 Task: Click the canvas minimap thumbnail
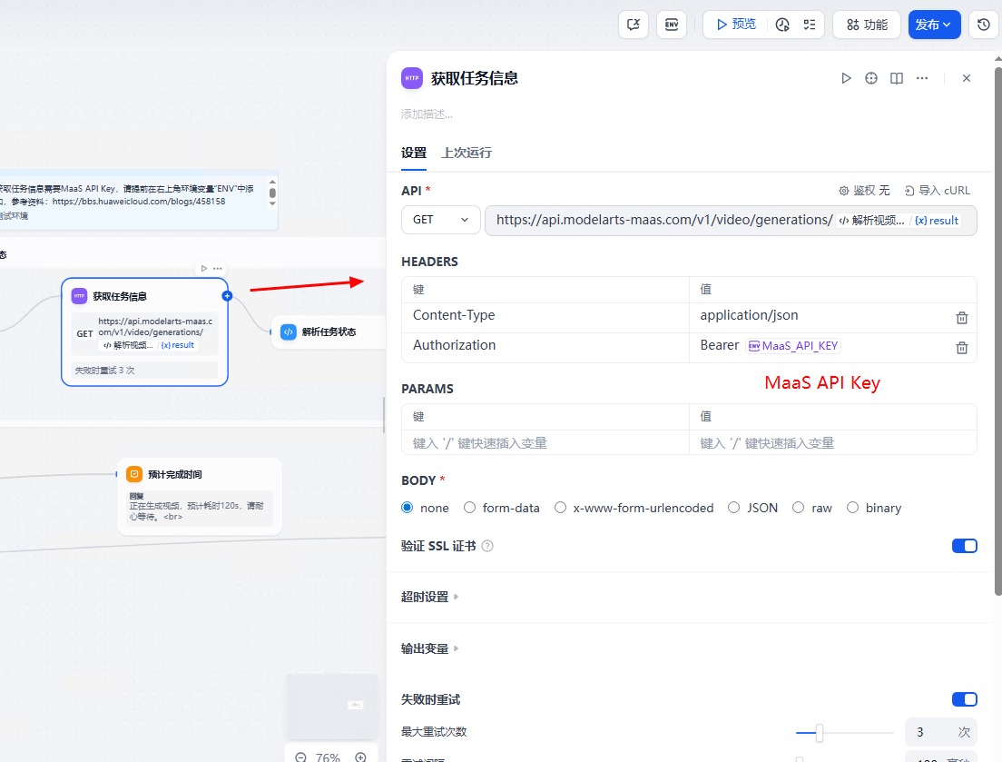(x=331, y=707)
